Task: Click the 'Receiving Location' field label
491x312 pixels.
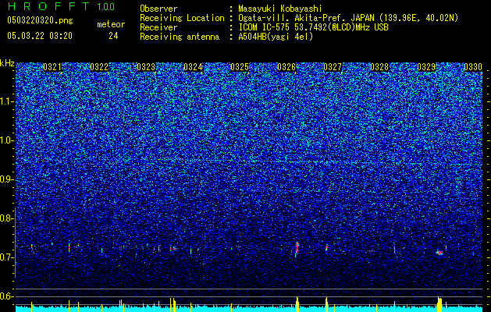Action: [x=182, y=18]
